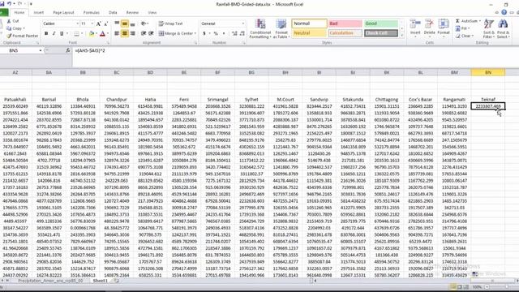Viewport: 519px width, 292px height.
Task: Click the Increase Decimal icon
Action: click(234, 33)
